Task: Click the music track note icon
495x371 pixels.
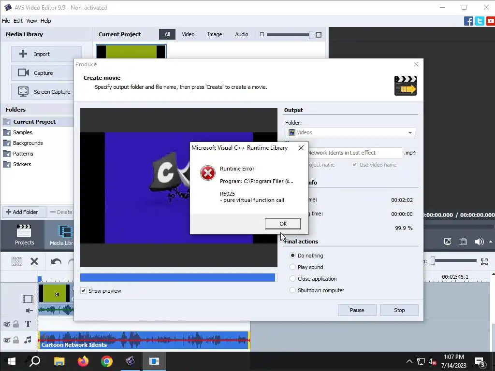Action: tap(28, 340)
